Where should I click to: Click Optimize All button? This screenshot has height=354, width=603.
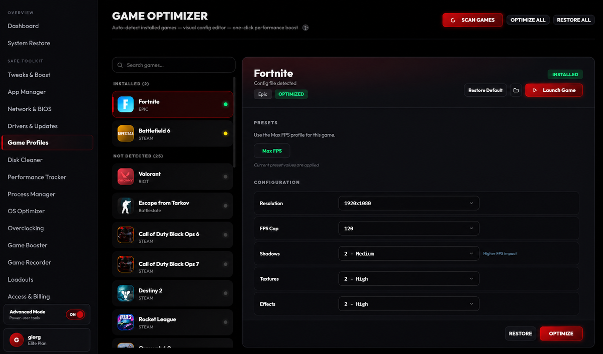[x=528, y=20]
